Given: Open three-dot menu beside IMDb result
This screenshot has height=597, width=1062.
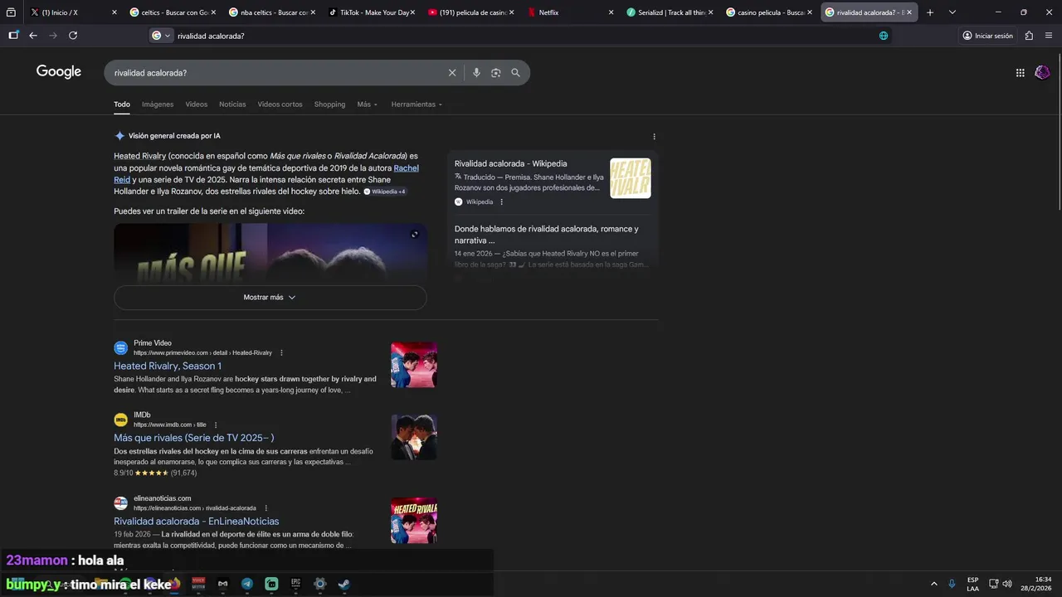Looking at the screenshot, I should [x=216, y=425].
